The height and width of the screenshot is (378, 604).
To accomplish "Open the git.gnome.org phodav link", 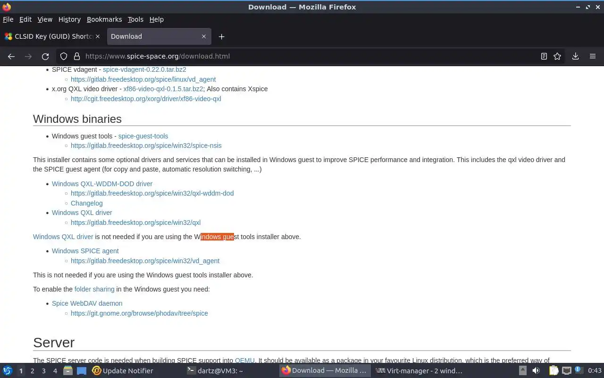I will pyautogui.click(x=139, y=313).
